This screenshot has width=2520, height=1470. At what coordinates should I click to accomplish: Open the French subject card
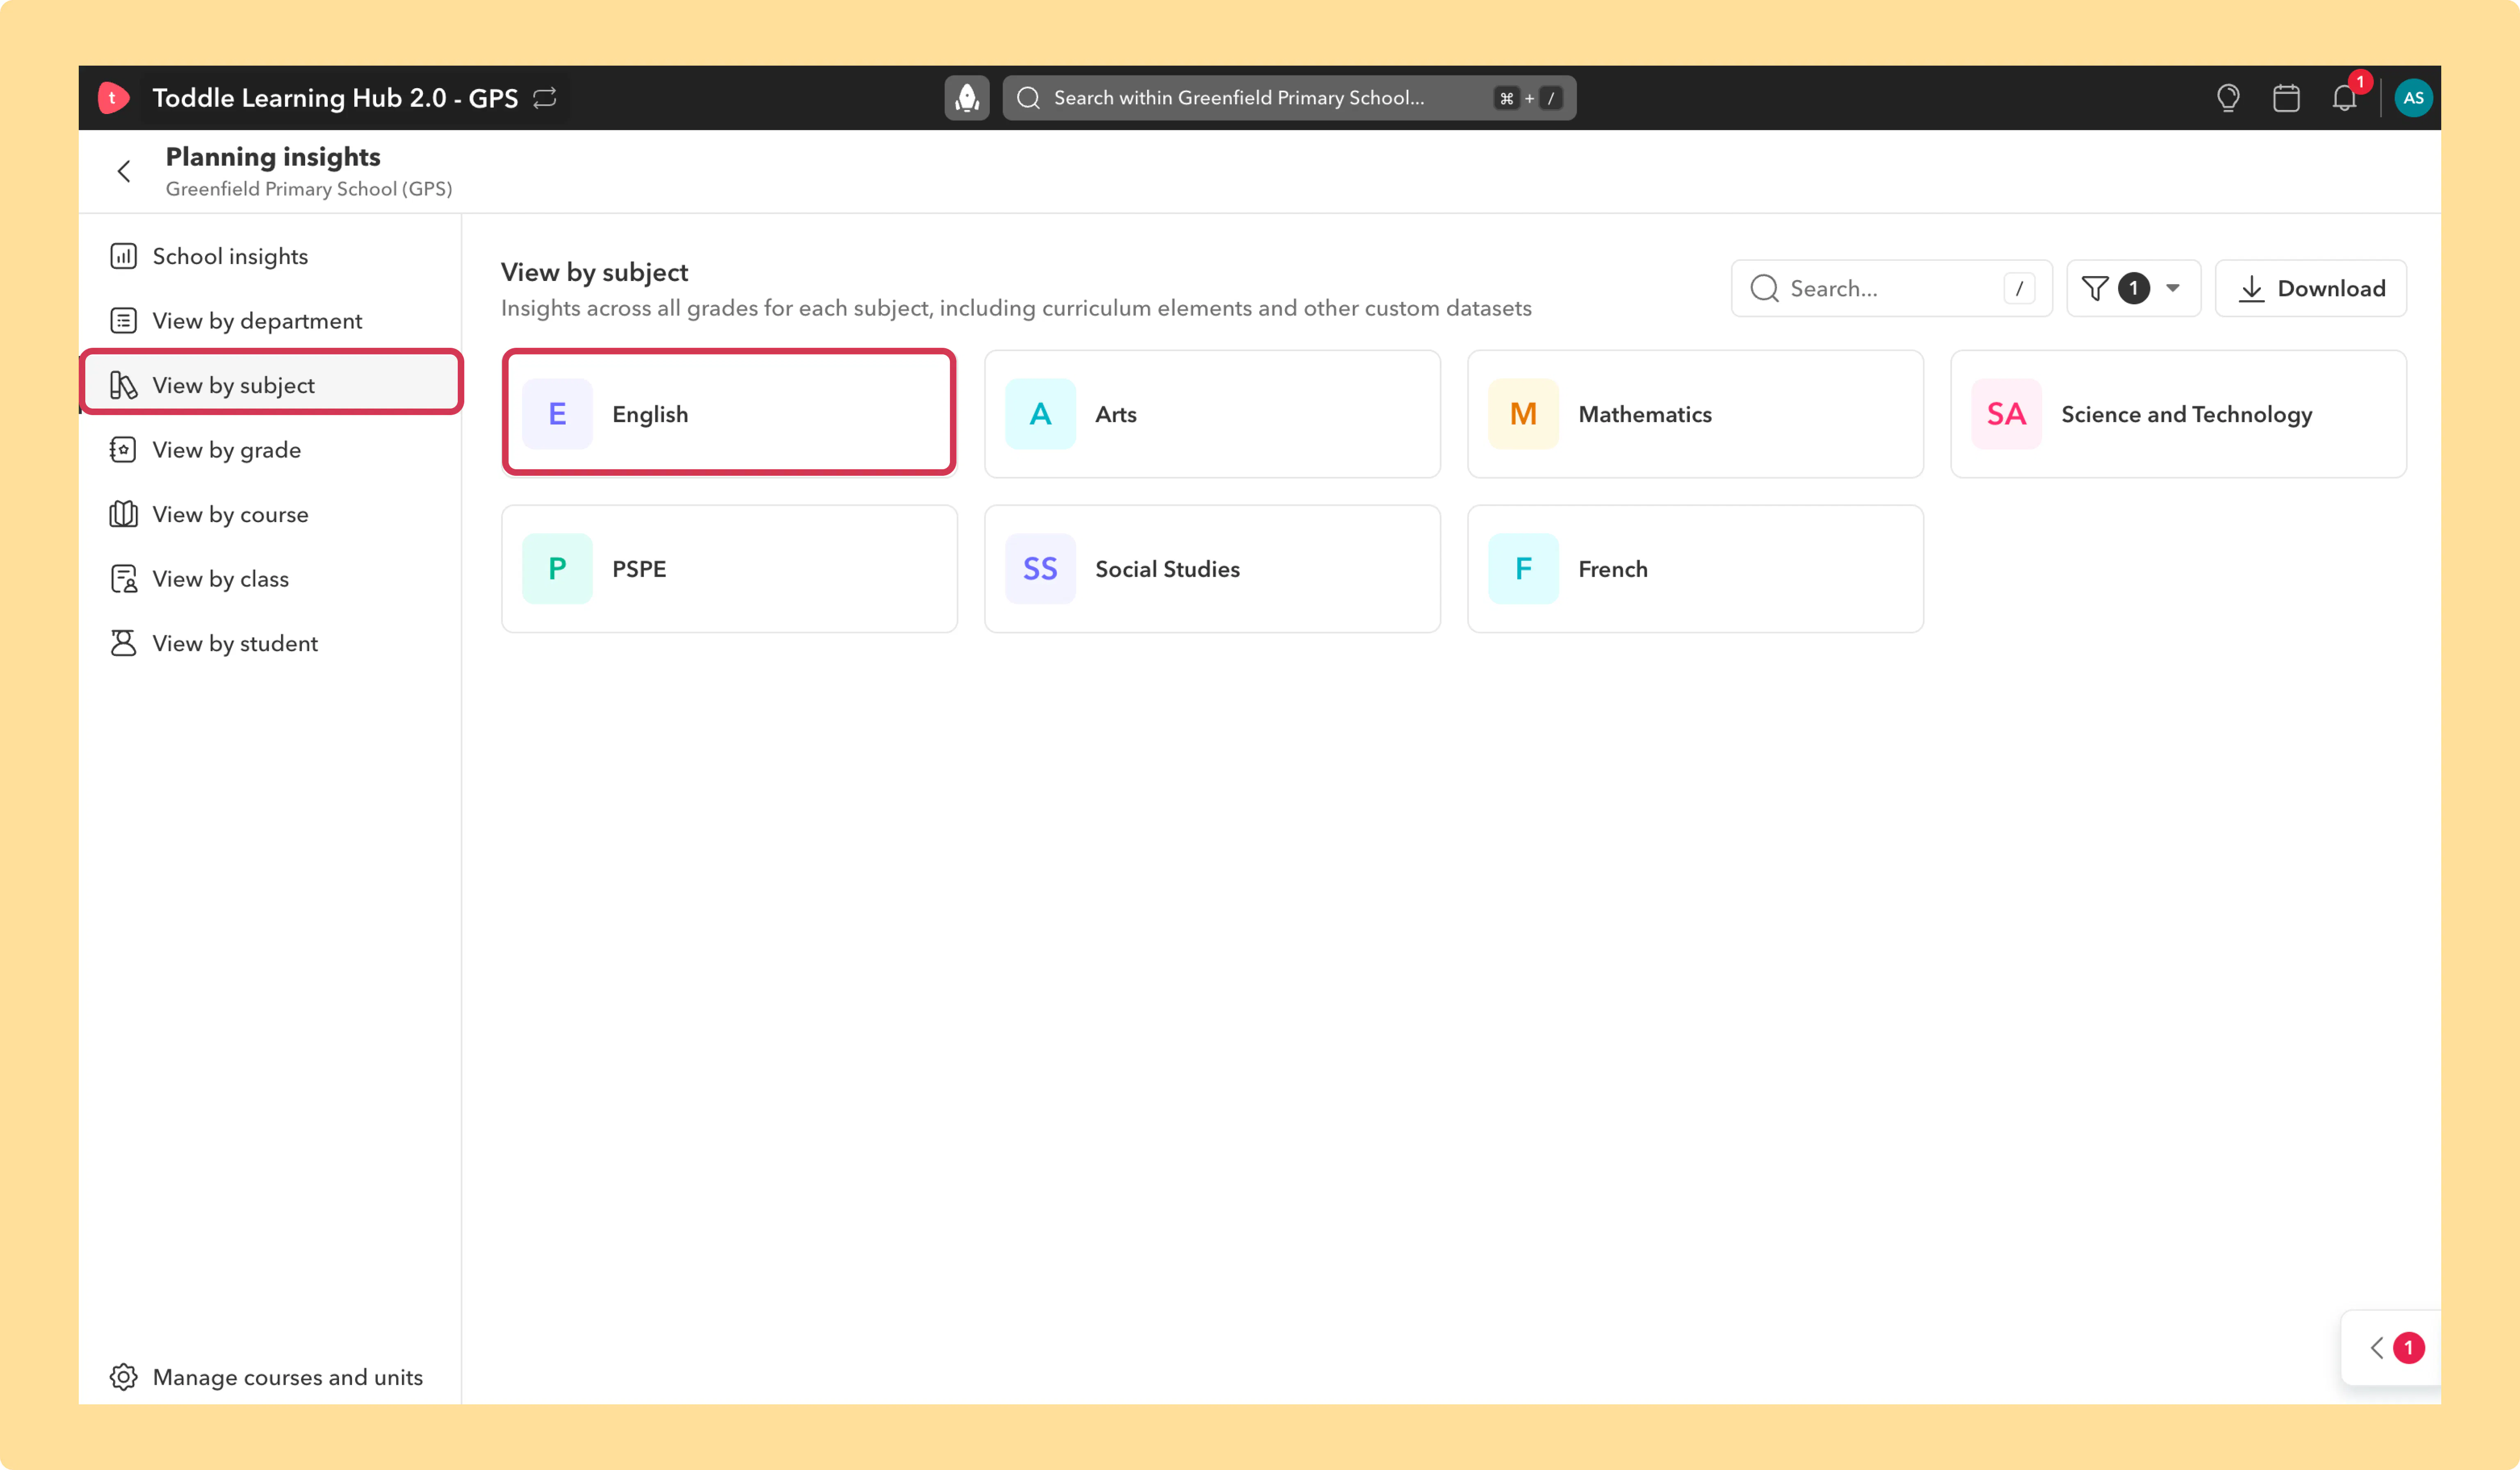pyautogui.click(x=1695, y=569)
